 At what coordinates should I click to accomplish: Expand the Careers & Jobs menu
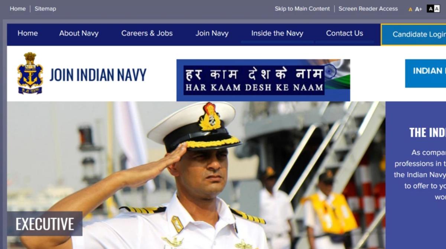pos(147,33)
